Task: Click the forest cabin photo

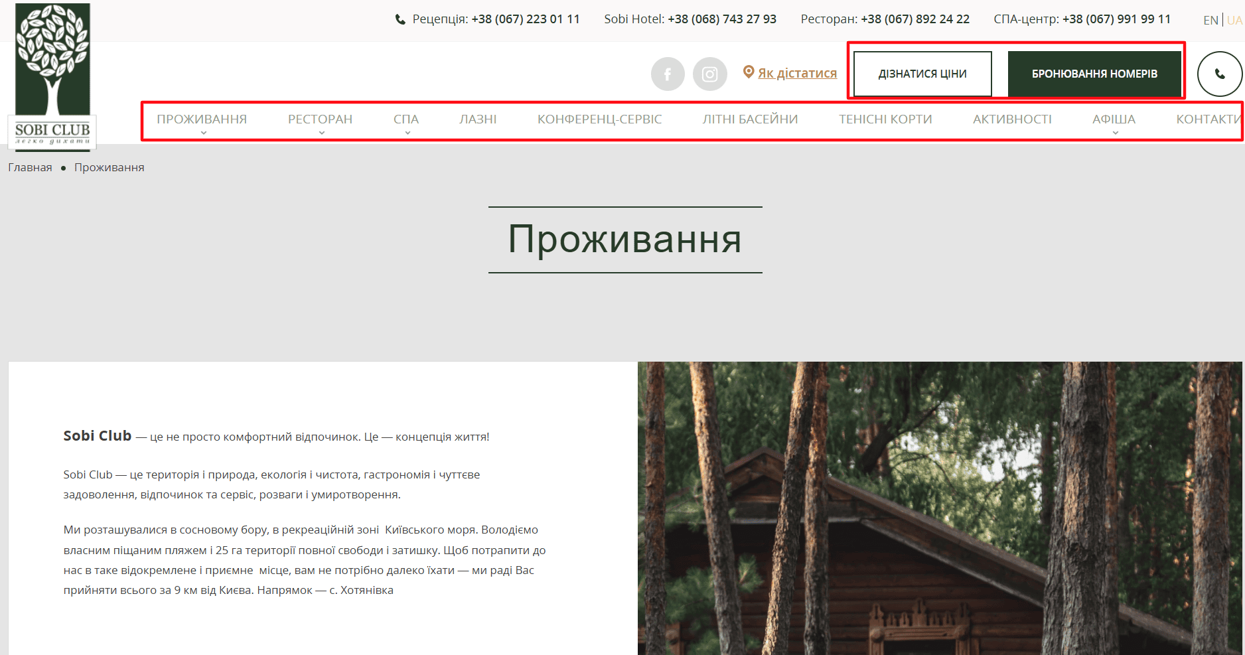Action: pos(939,508)
